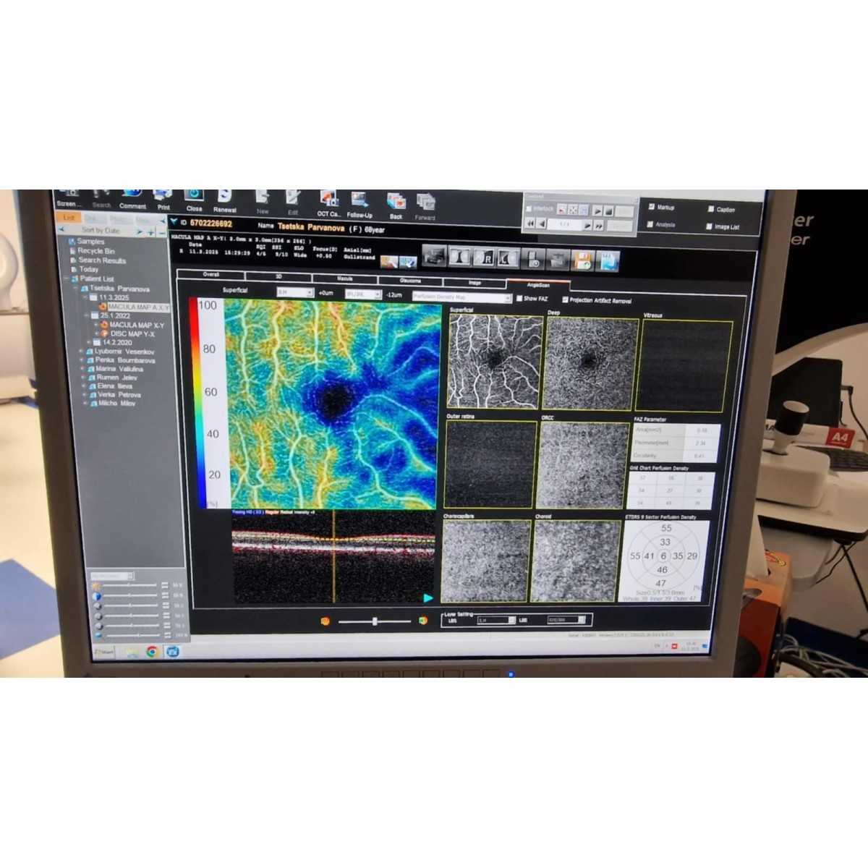868x868 pixels.
Task: Open the LBS dropdown in Layer Setting
Action: [496, 620]
